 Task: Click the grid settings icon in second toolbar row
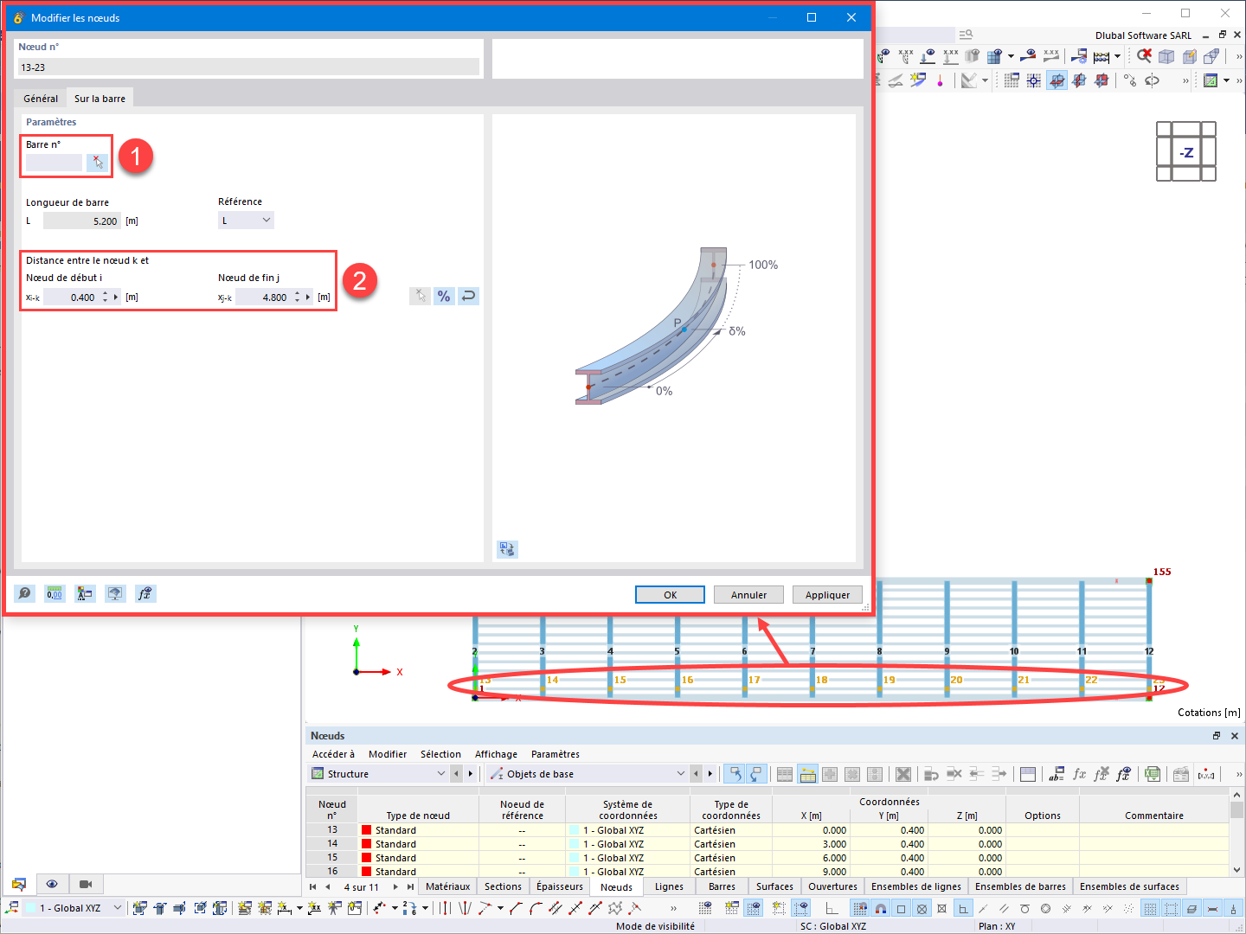(1011, 80)
